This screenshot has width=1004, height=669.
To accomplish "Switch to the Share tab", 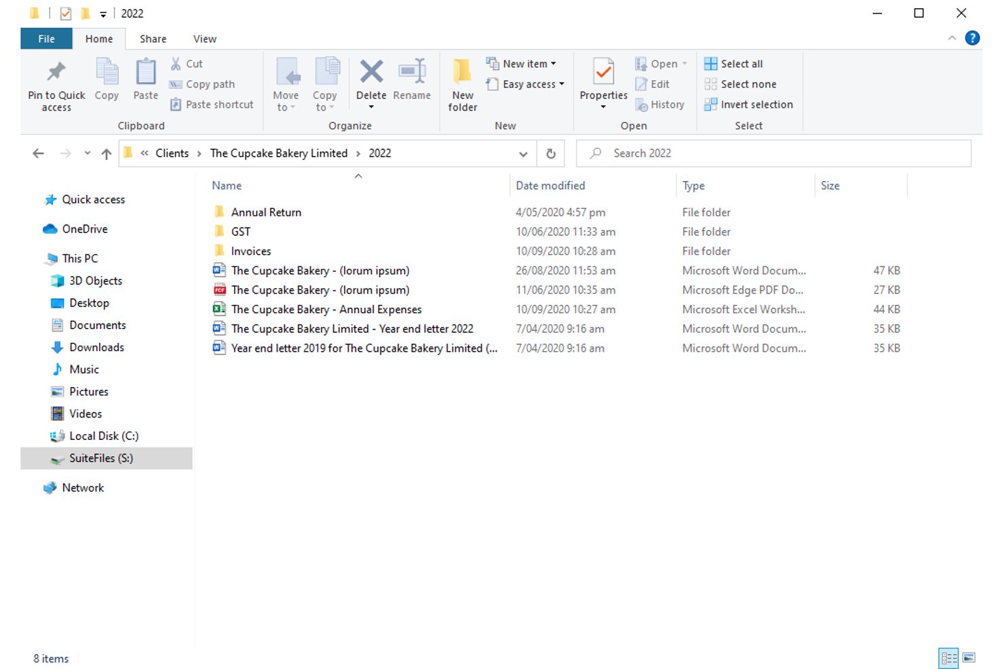I will click(153, 39).
